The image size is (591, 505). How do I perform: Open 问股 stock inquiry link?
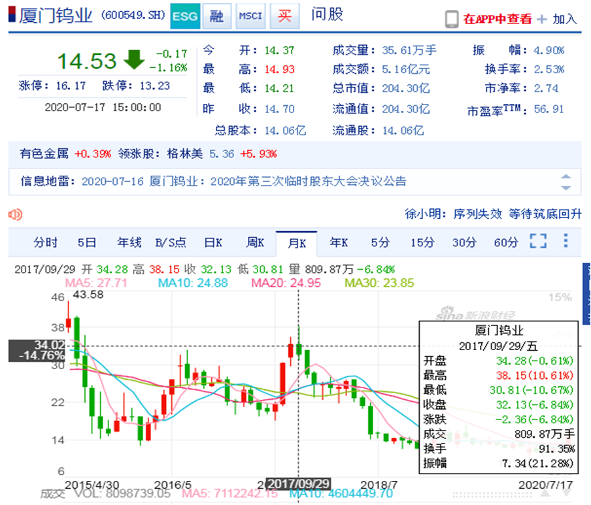point(327,14)
